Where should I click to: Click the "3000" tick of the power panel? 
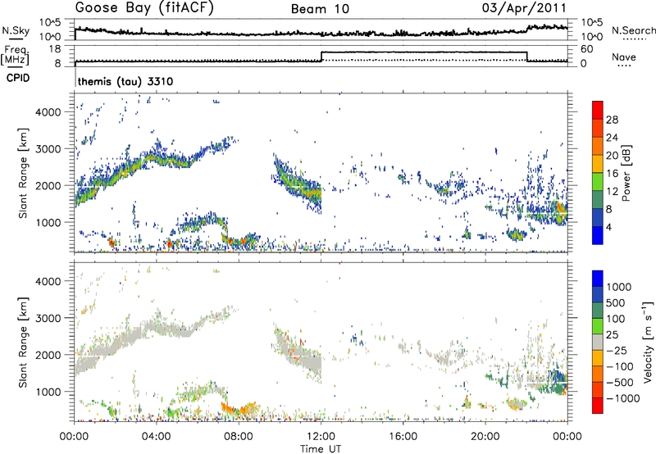tap(48, 149)
